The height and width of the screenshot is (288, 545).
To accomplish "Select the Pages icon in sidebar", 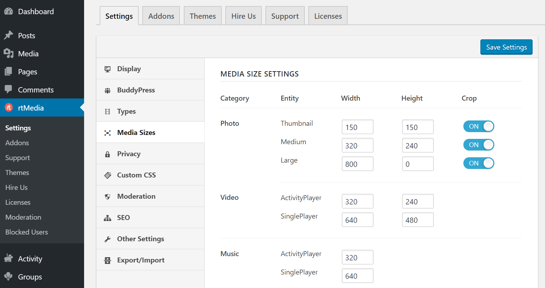I will [x=9, y=72].
